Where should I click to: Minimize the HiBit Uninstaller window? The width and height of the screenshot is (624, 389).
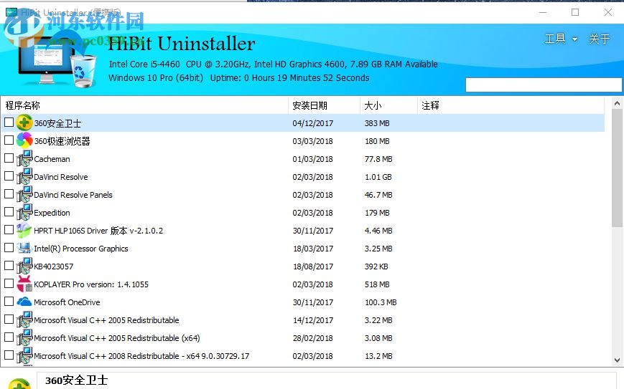pyautogui.click(x=542, y=12)
